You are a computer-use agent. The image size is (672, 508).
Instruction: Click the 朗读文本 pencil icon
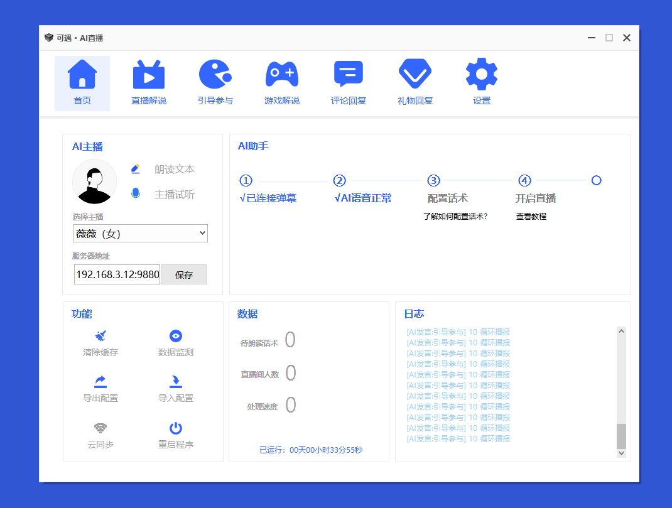coord(134,169)
